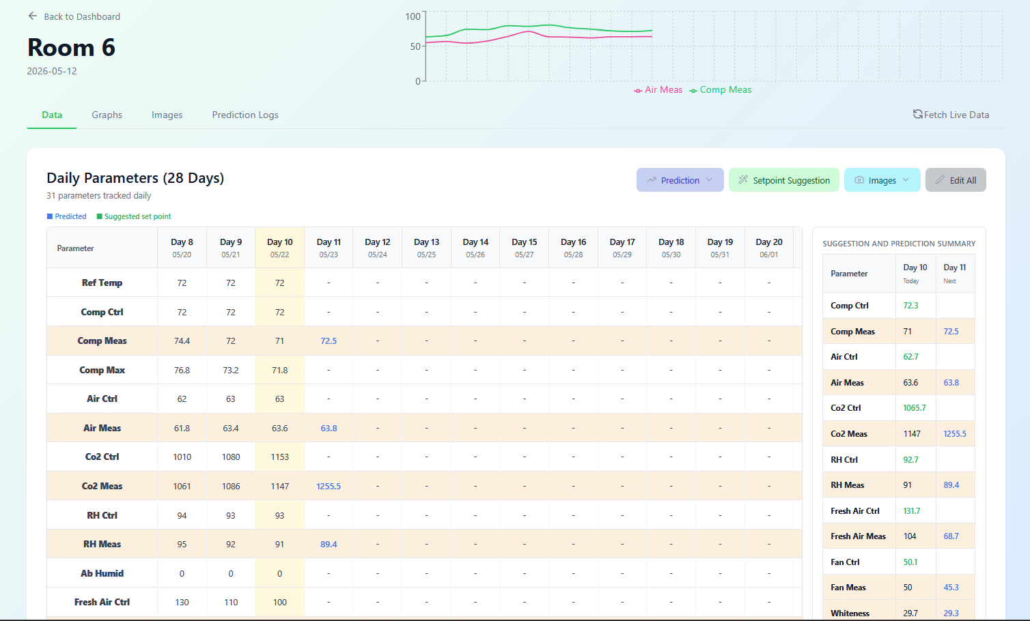This screenshot has width=1030, height=621.
Task: Expand the Images dropdown chevron in the toolbar
Action: point(906,180)
